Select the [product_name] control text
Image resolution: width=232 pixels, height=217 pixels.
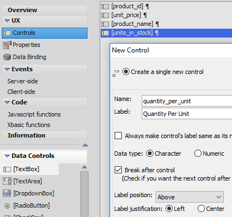pos(132,24)
